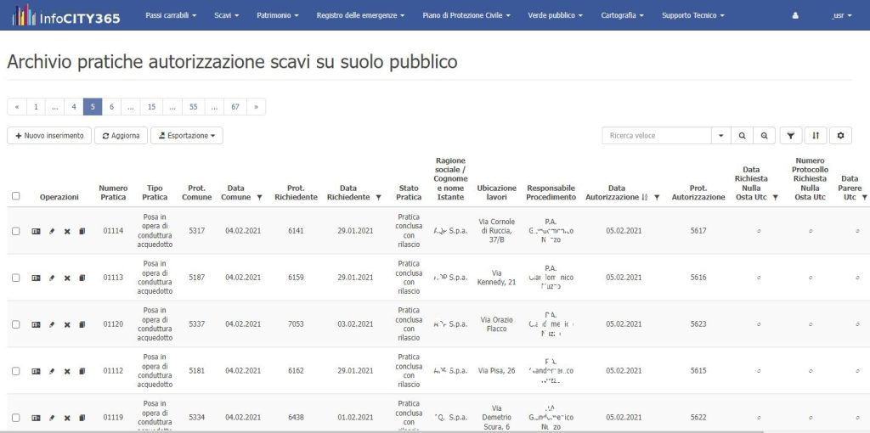Go to next page with » button
This screenshot has width=870, height=433.
click(256, 107)
